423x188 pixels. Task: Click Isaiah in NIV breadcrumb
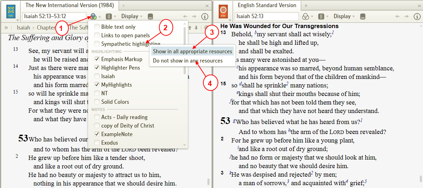pyautogui.click(x=23, y=28)
